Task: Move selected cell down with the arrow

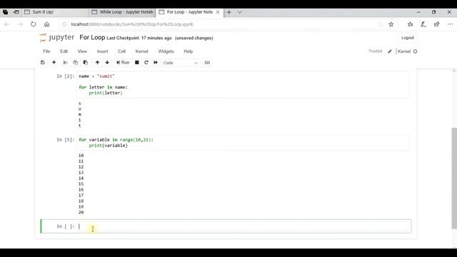Action: (107, 62)
